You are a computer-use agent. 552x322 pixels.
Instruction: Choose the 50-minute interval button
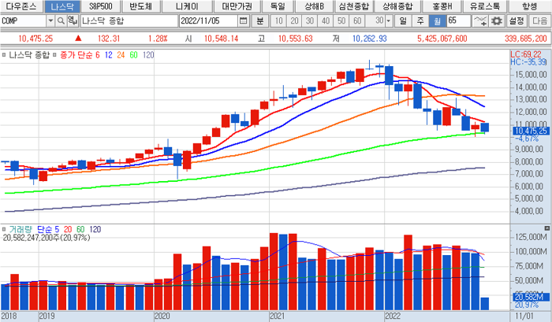(341, 20)
